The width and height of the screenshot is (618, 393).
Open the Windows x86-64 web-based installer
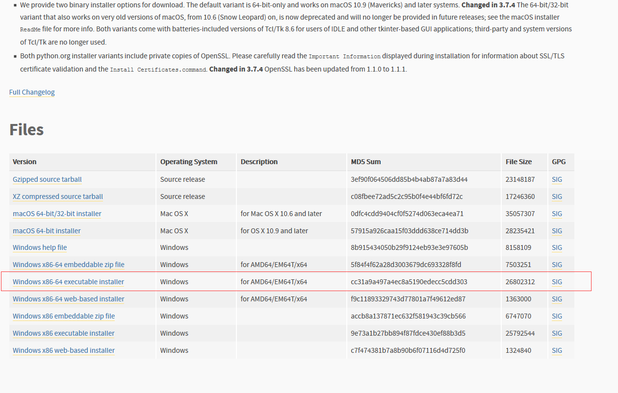(x=68, y=299)
